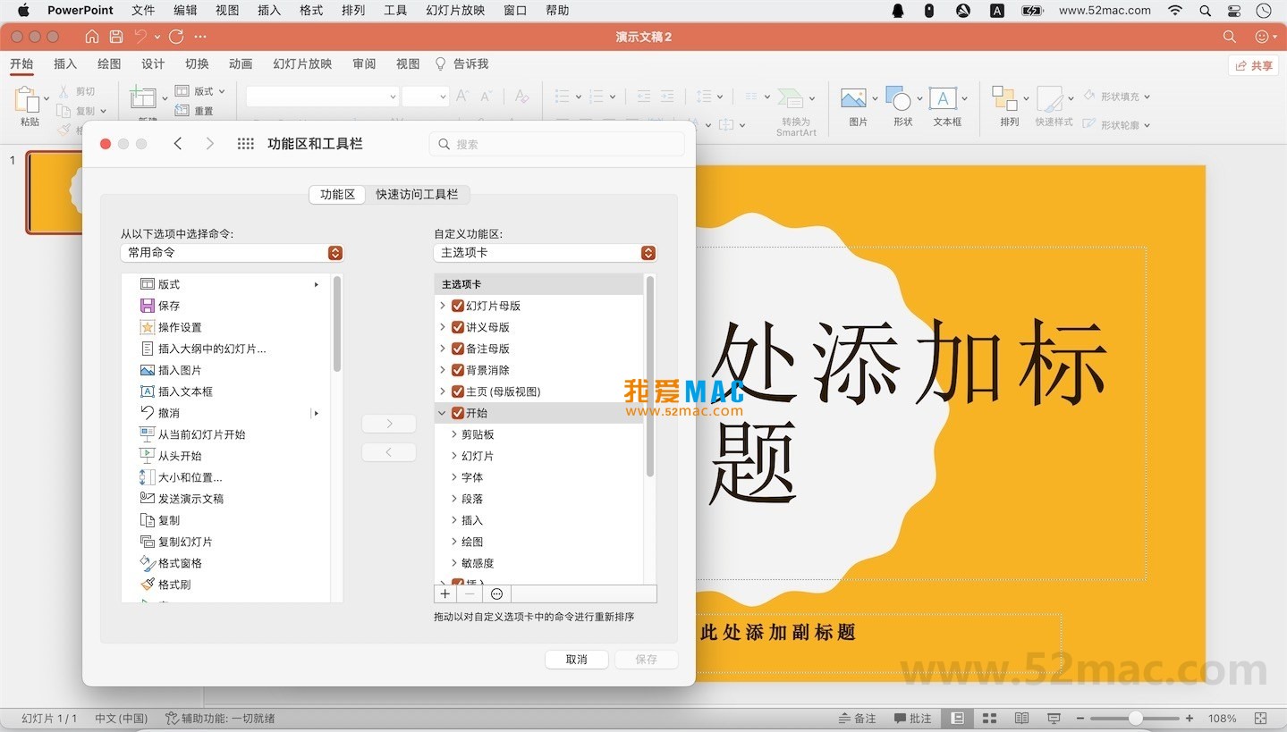Open Notes (备注) in status bar
The width and height of the screenshot is (1287, 732).
point(857,718)
